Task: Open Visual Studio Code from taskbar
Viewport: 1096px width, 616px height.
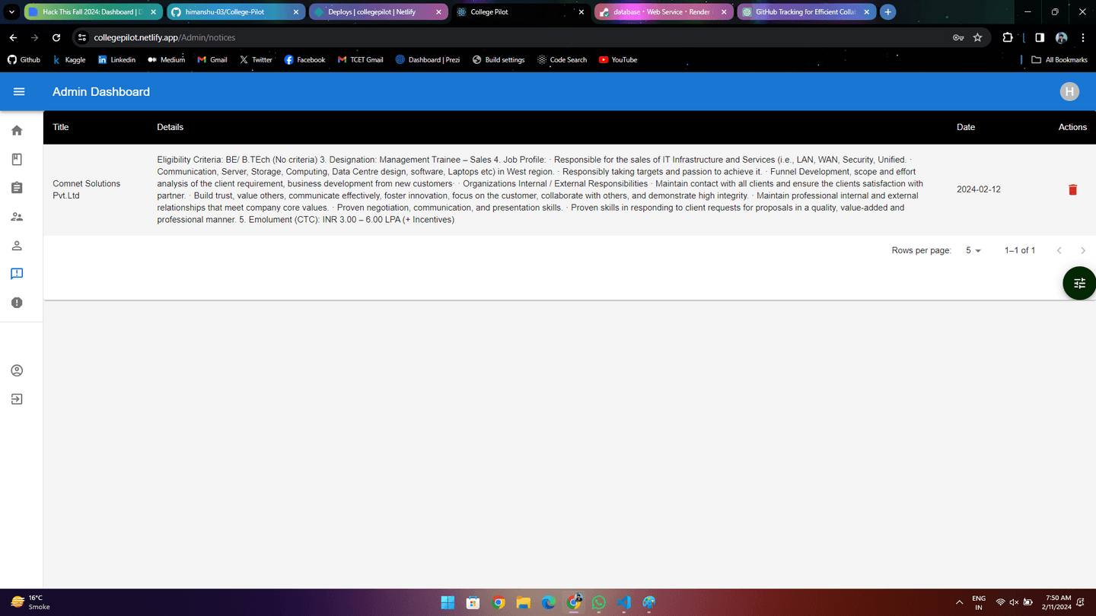Action: coord(624,602)
